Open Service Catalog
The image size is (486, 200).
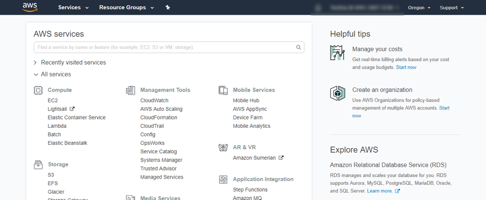(x=159, y=152)
